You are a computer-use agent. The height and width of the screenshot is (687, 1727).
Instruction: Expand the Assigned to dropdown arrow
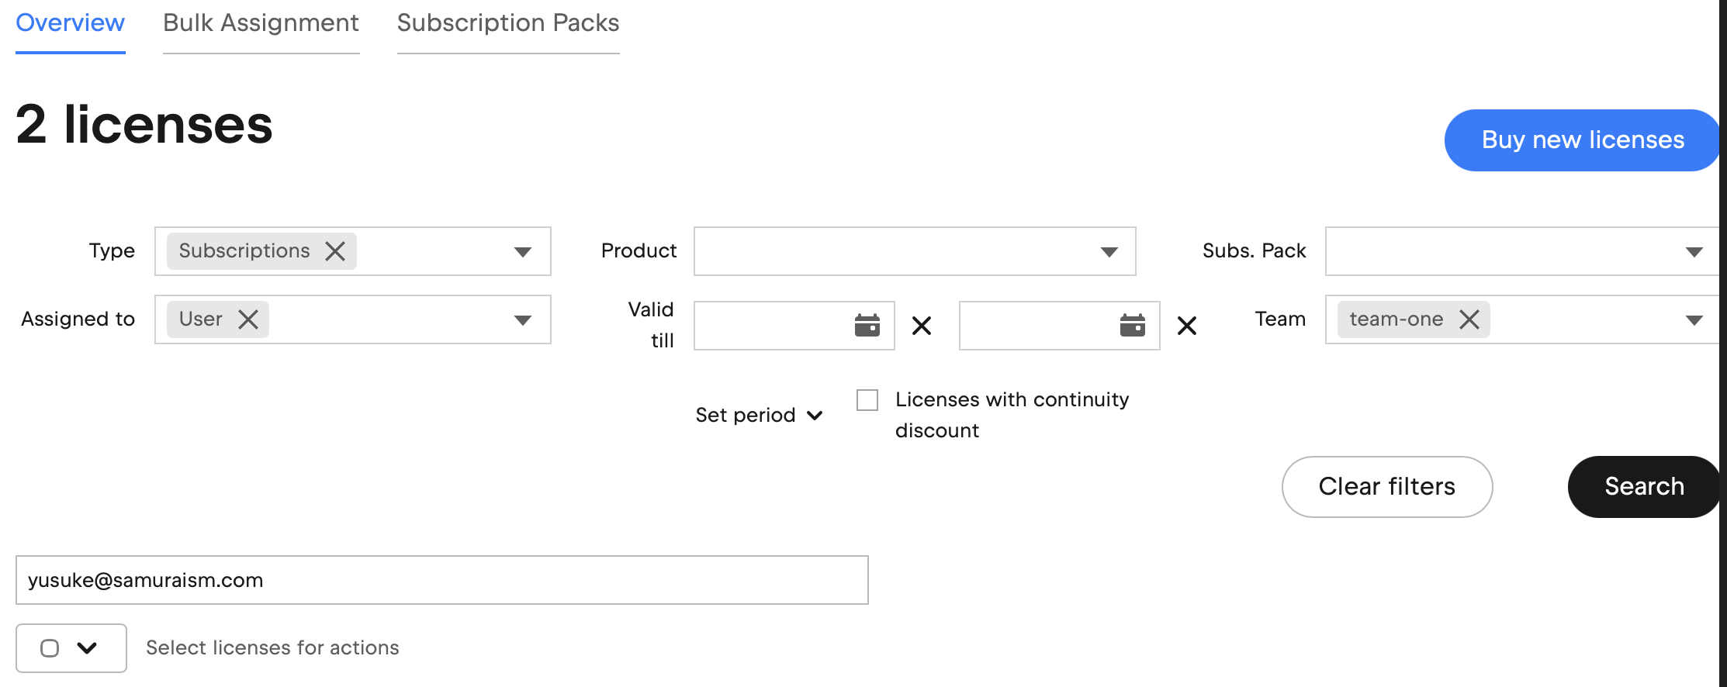click(x=523, y=320)
